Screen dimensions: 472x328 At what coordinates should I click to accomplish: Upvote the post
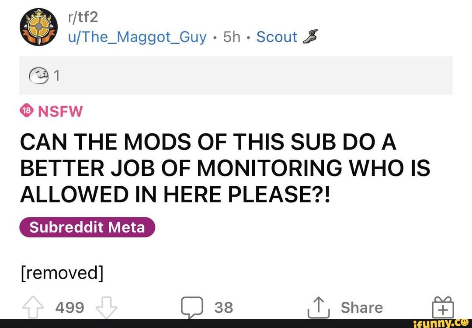[34, 307]
